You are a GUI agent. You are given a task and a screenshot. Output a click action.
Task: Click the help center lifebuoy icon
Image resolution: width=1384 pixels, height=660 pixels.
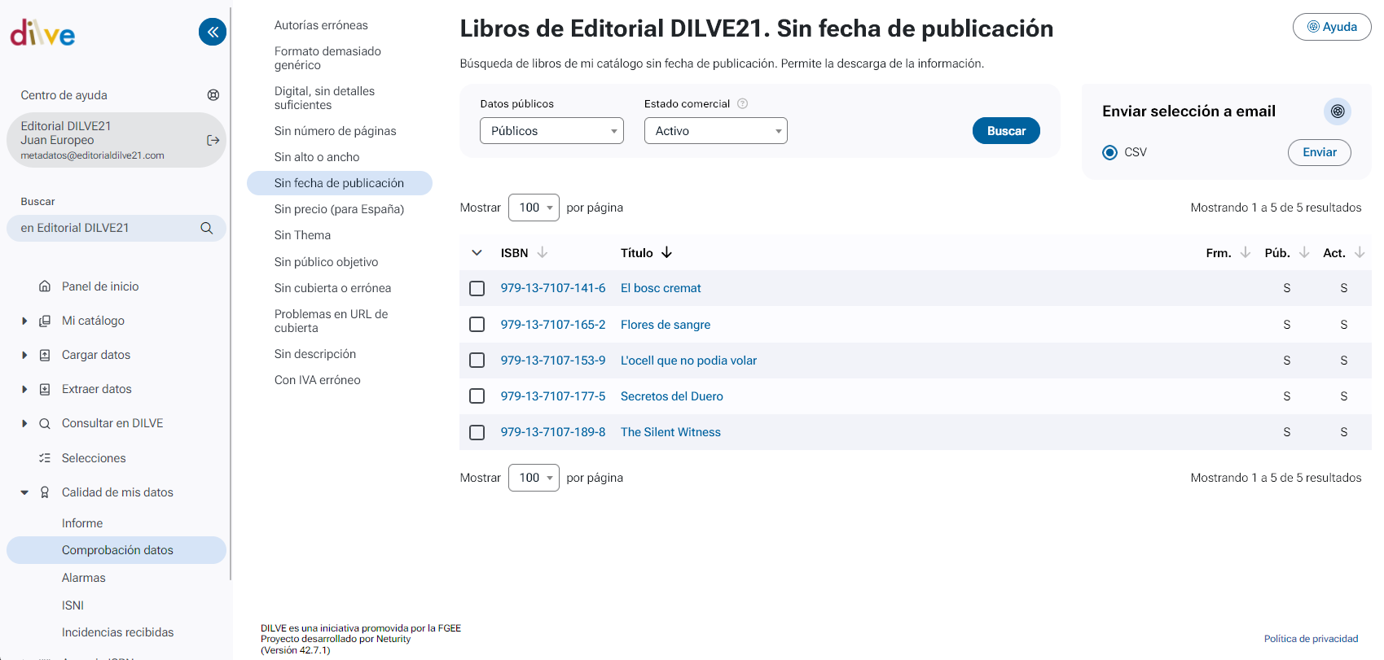[x=213, y=95]
